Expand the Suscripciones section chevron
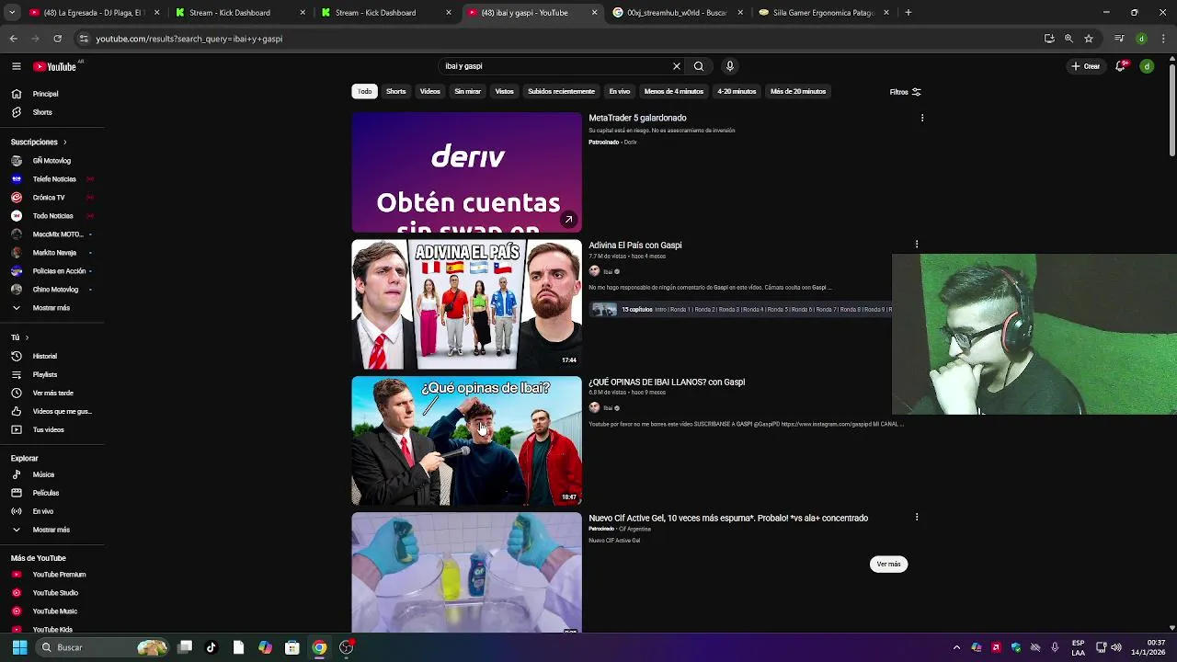This screenshot has height=662, width=1177. (x=64, y=143)
